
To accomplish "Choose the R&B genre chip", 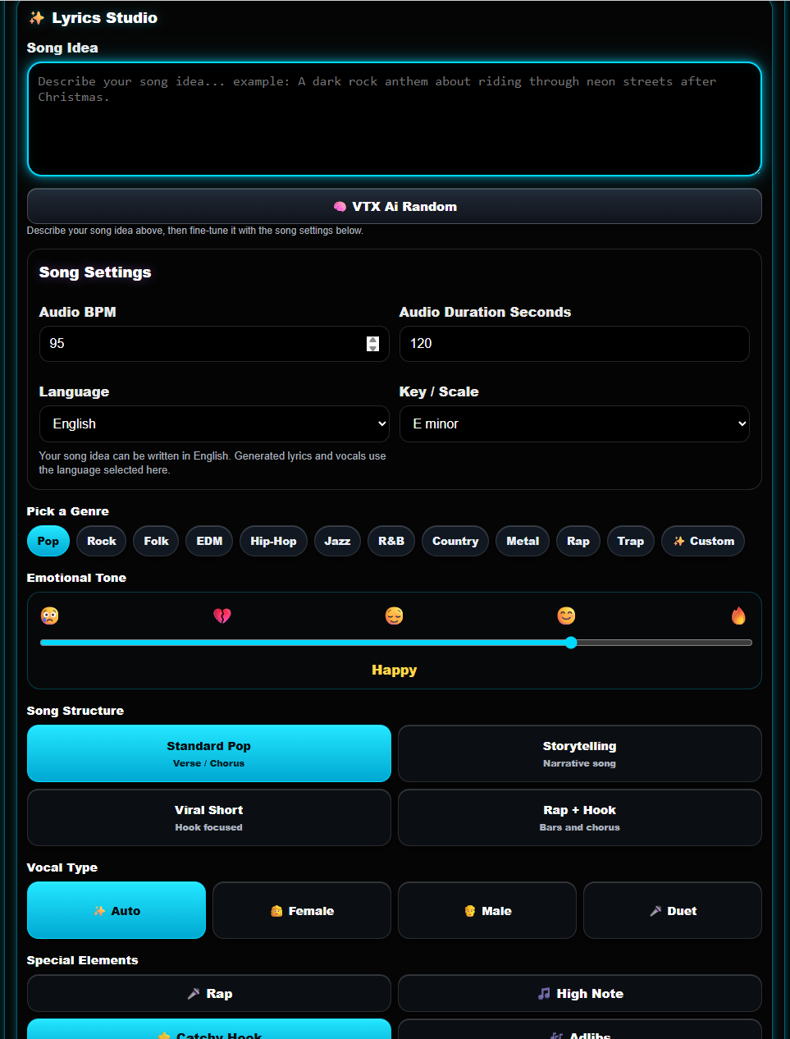I will [x=391, y=541].
